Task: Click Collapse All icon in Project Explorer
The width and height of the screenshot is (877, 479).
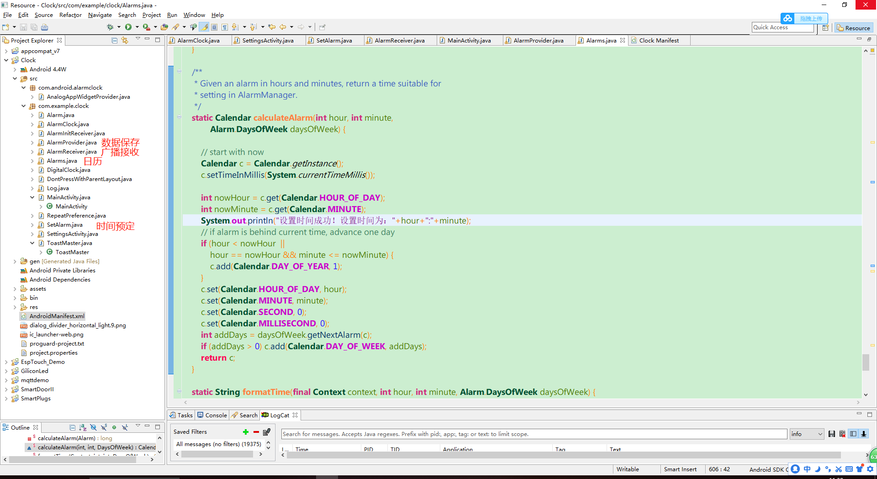Action: pyautogui.click(x=114, y=40)
